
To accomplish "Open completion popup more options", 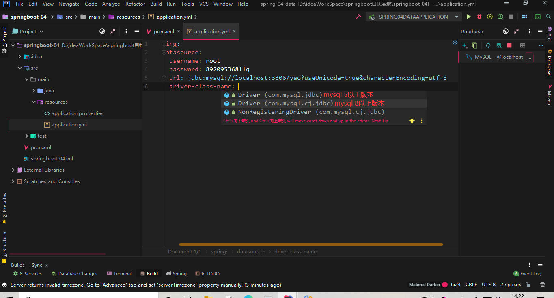I will [422, 121].
